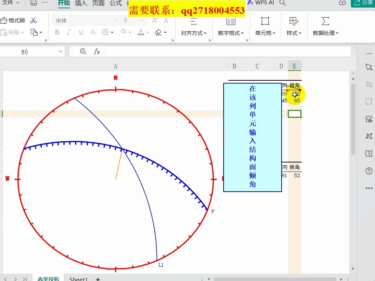Click into the formula bar input

(228, 52)
